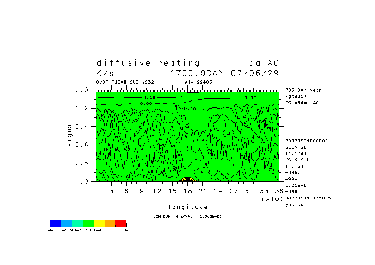Click the orange legend color block
Screen dimensions: 375x265
click(x=110, y=223)
